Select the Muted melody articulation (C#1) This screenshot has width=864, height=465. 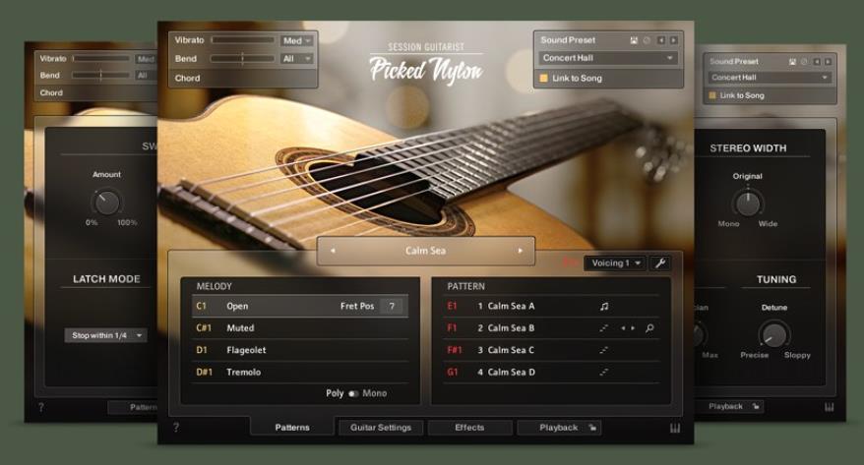coord(300,328)
